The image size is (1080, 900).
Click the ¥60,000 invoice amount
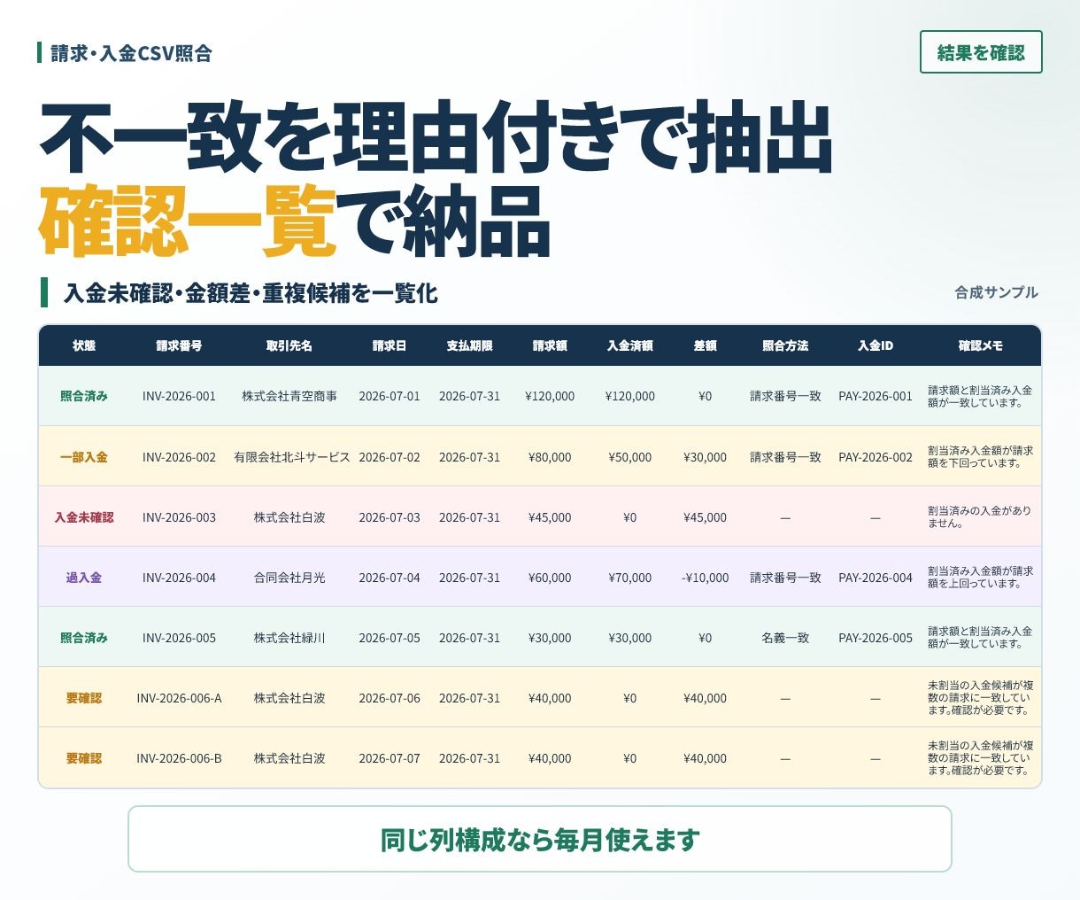click(x=550, y=578)
